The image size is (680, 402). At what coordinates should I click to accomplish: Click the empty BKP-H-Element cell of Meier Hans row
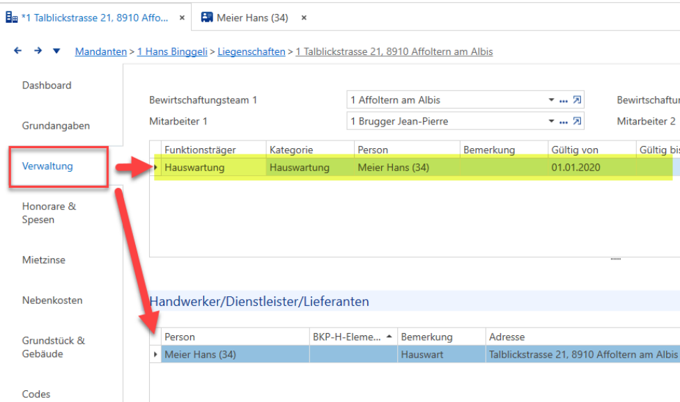coord(353,355)
